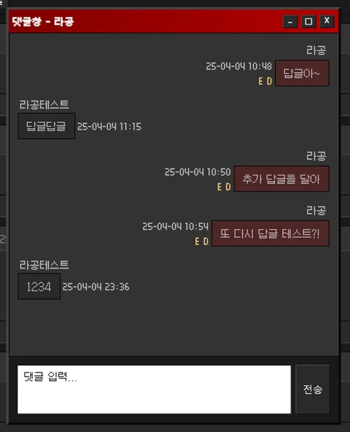Screen dimensions: 350x432
Task: Select the 또 다시 답글 테스트?! bubble
Action: (x=270, y=234)
